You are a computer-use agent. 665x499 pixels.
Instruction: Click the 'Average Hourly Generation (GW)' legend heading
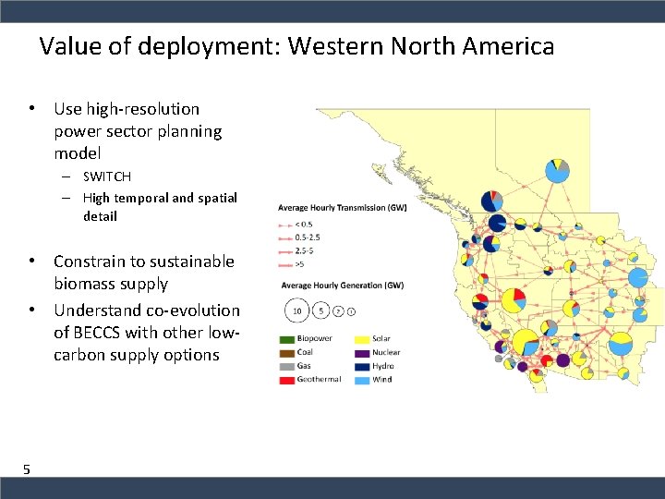tap(343, 286)
